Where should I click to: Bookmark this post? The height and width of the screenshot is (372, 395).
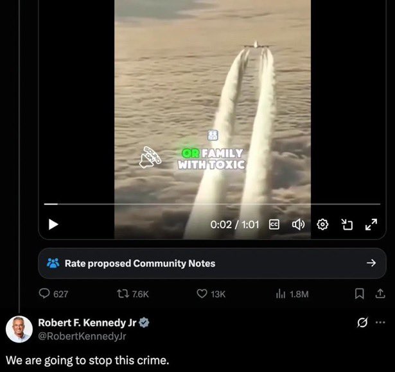click(359, 294)
